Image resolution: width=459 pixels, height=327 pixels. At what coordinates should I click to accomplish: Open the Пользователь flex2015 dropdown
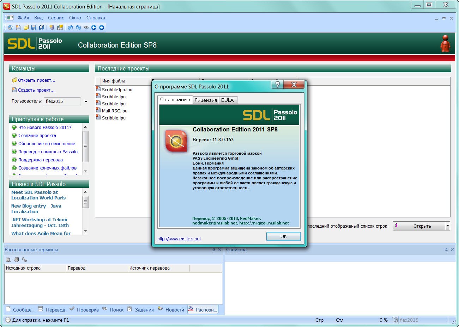coord(86,101)
